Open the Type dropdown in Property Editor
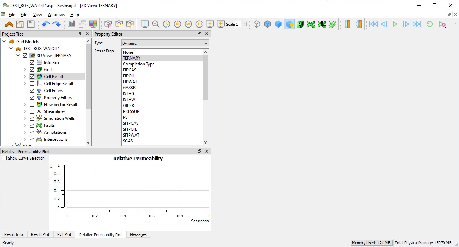 click(x=165, y=43)
